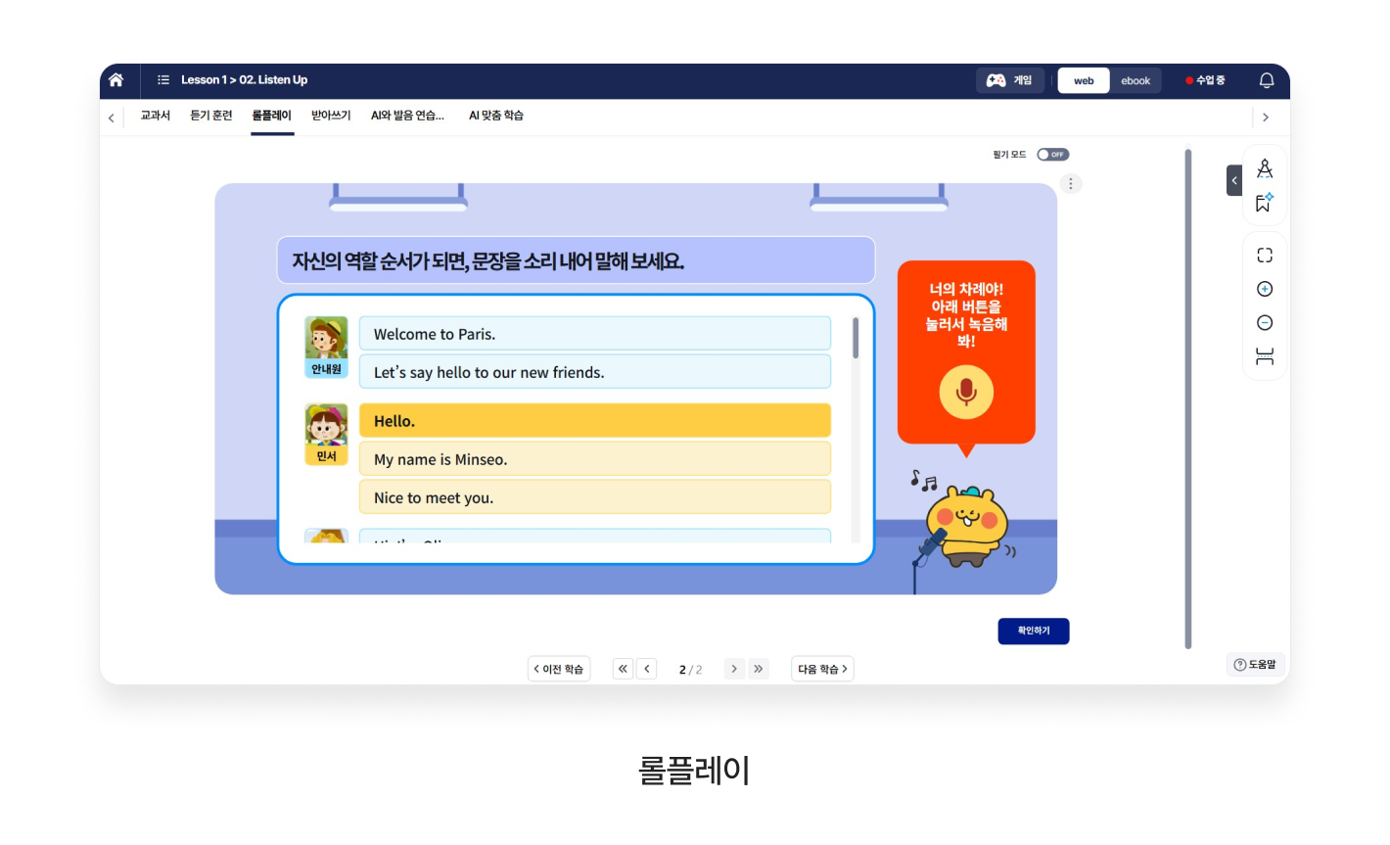Image resolution: width=1390 pixels, height=845 pixels.
Task: Click the dialogue list scrollbar
Action: [856, 338]
